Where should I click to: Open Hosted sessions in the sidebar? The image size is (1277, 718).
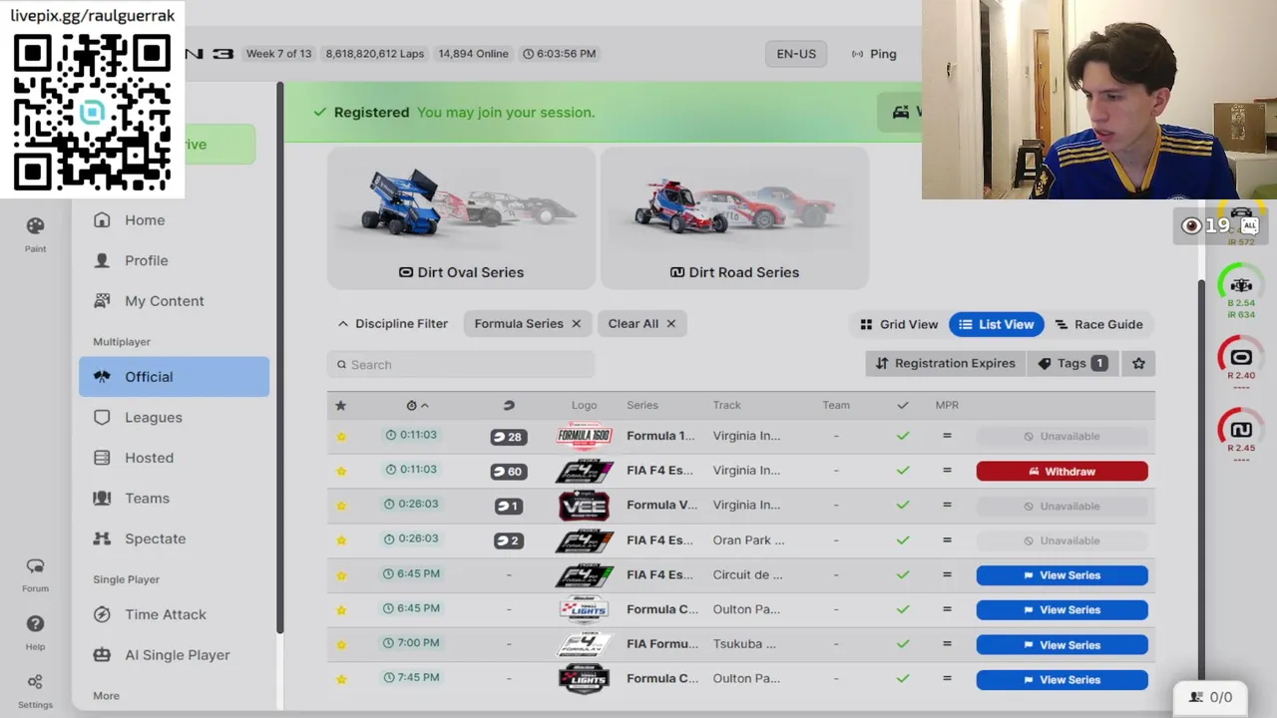[x=175, y=458]
